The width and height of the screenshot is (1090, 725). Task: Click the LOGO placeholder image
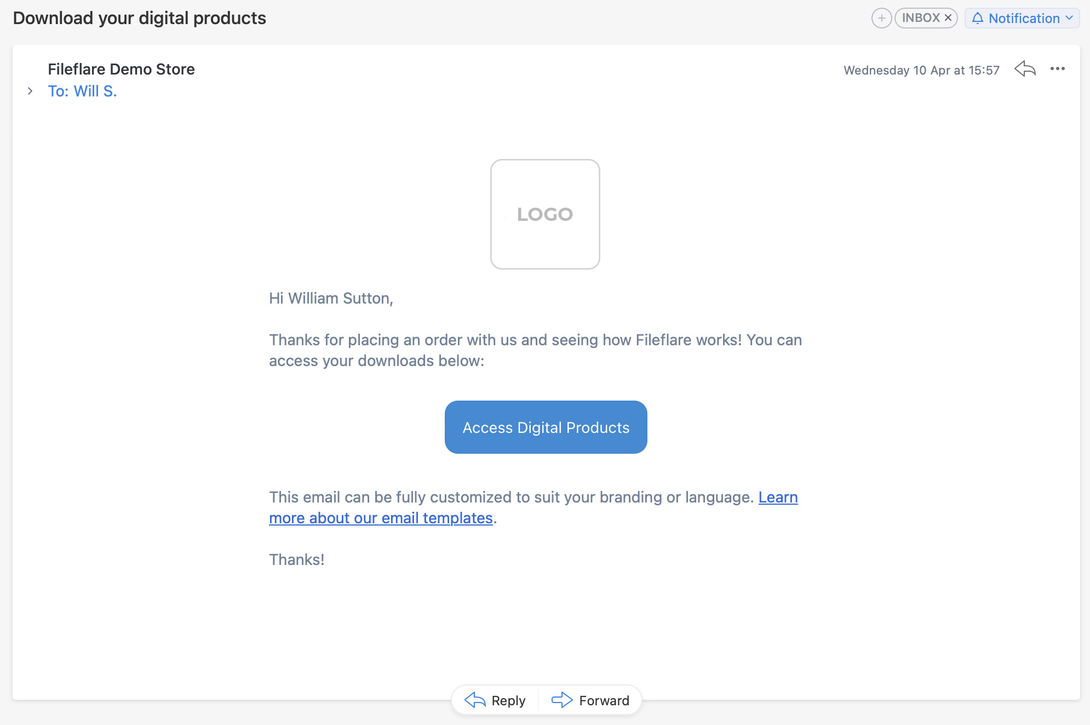(x=545, y=214)
